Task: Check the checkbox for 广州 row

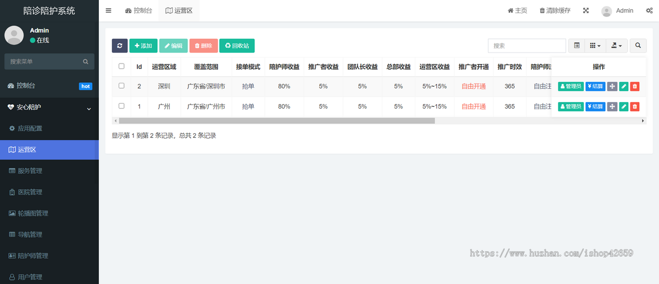Action: click(x=121, y=106)
